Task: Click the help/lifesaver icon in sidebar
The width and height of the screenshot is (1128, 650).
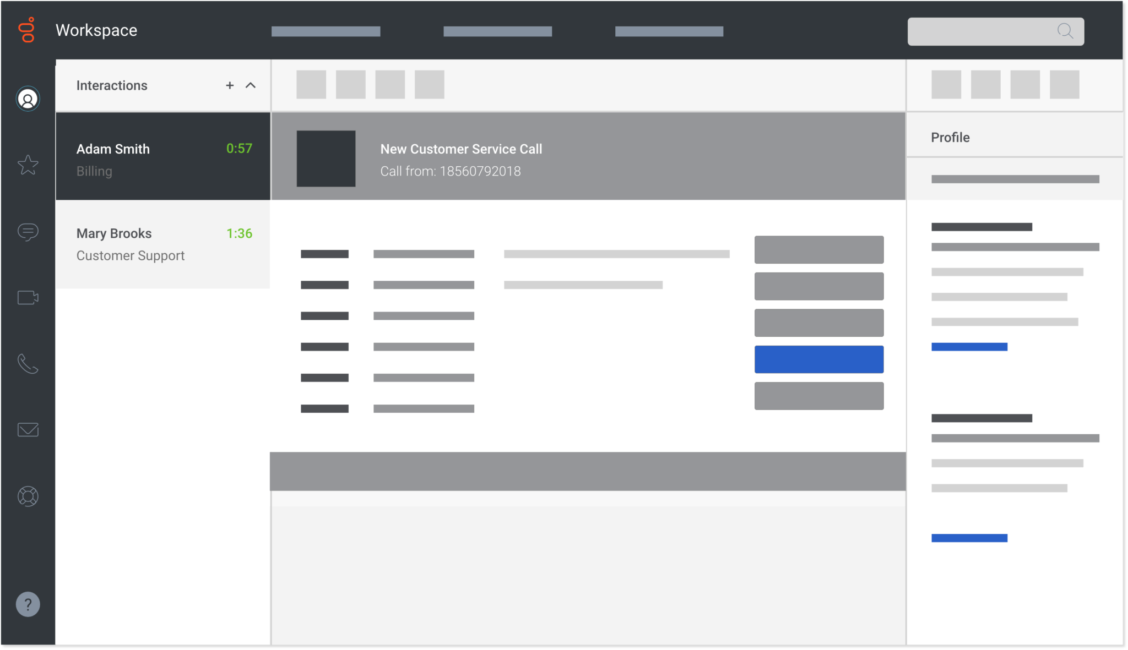Action: click(x=27, y=495)
